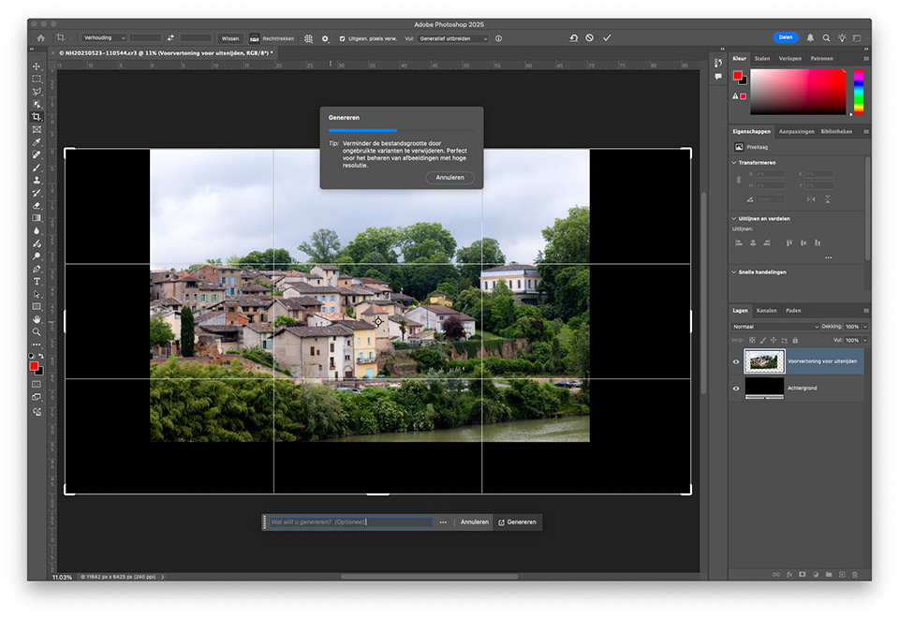Screen dimensions: 899x617
Task: Toggle lock position on the layer
Action: tap(774, 340)
